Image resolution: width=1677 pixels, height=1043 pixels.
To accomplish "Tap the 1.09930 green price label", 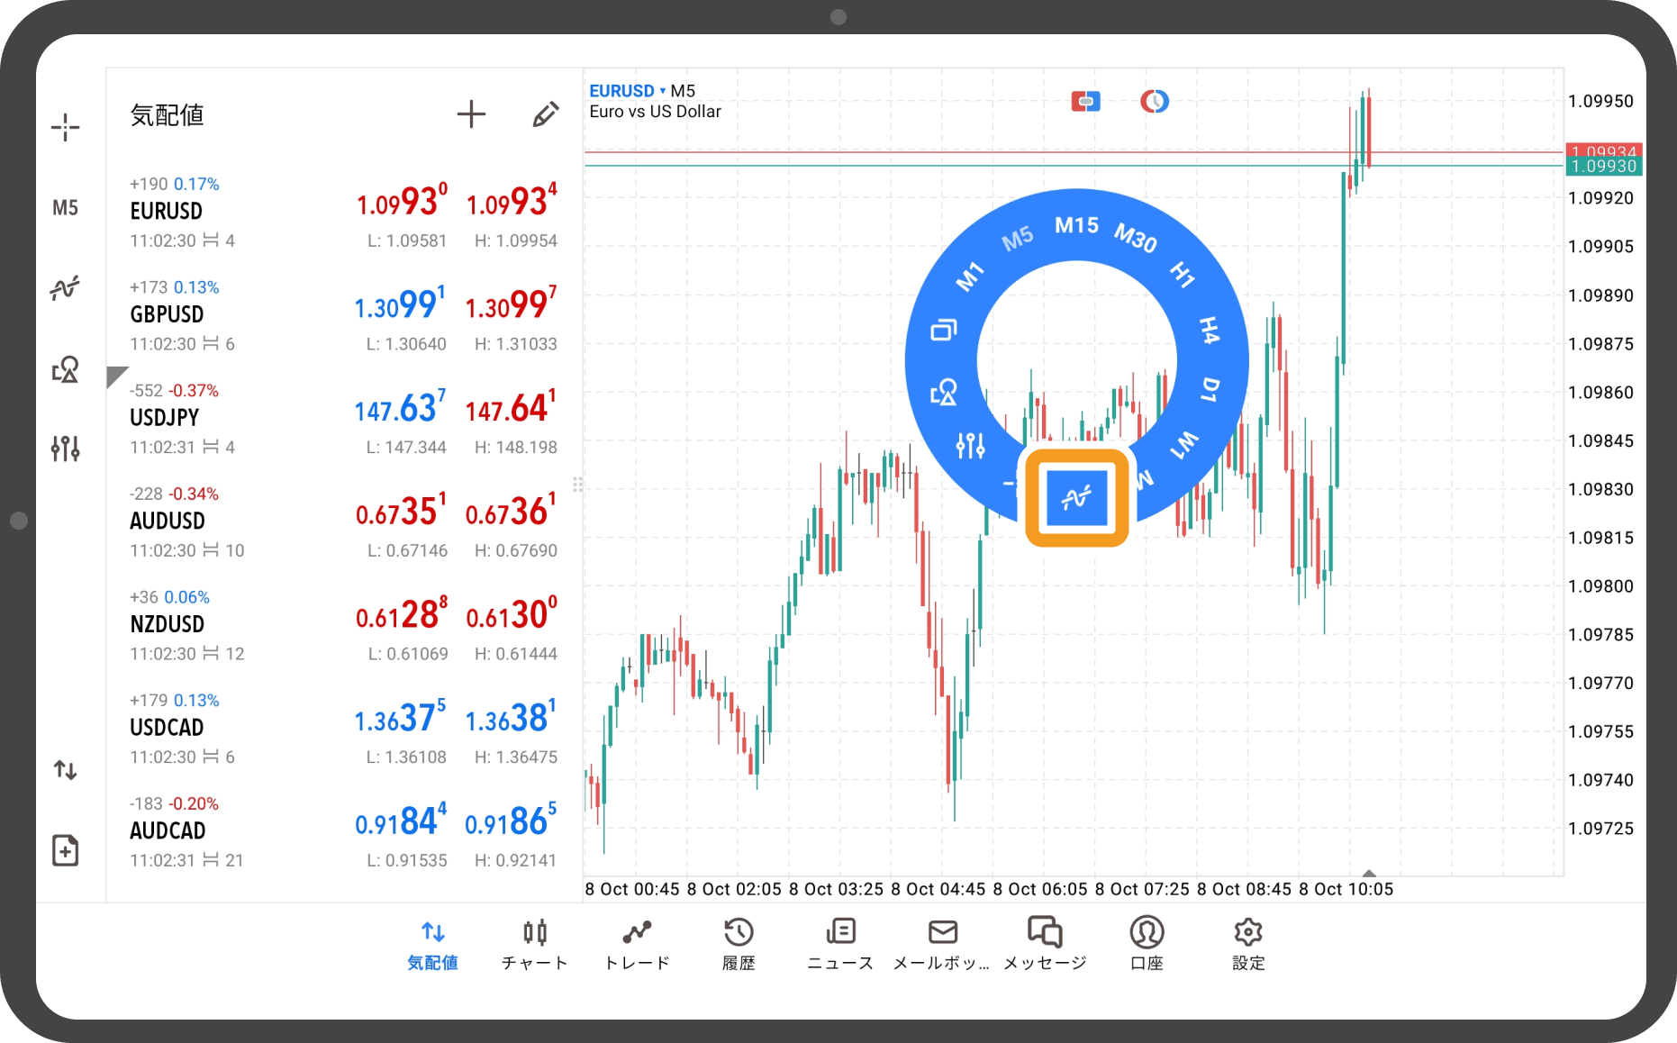I will coord(1604,167).
